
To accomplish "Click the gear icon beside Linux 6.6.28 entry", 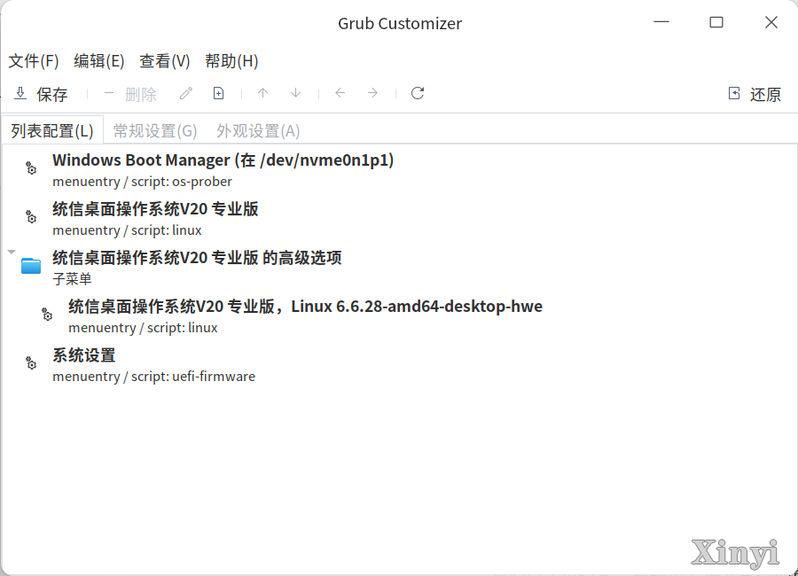I will tap(47, 315).
